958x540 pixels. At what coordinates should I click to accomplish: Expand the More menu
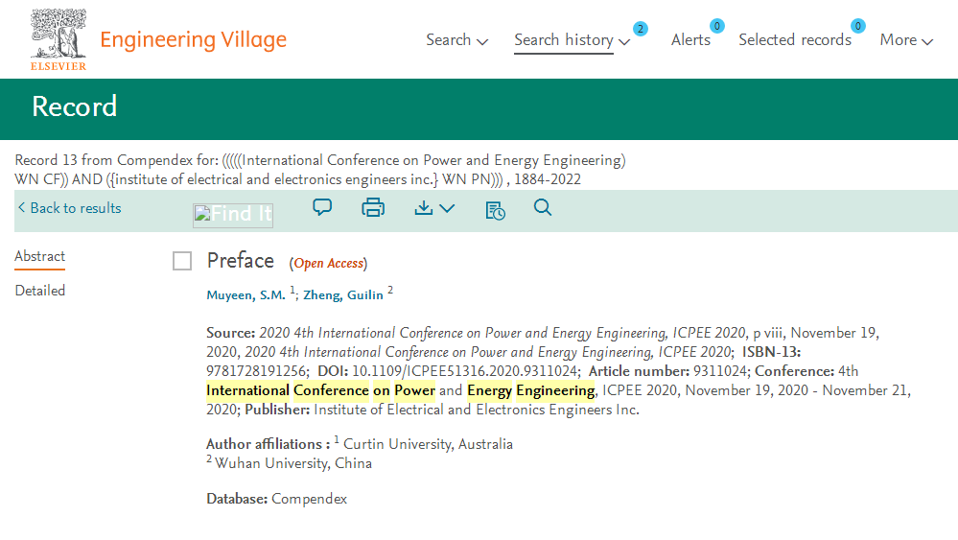pyautogui.click(x=906, y=40)
